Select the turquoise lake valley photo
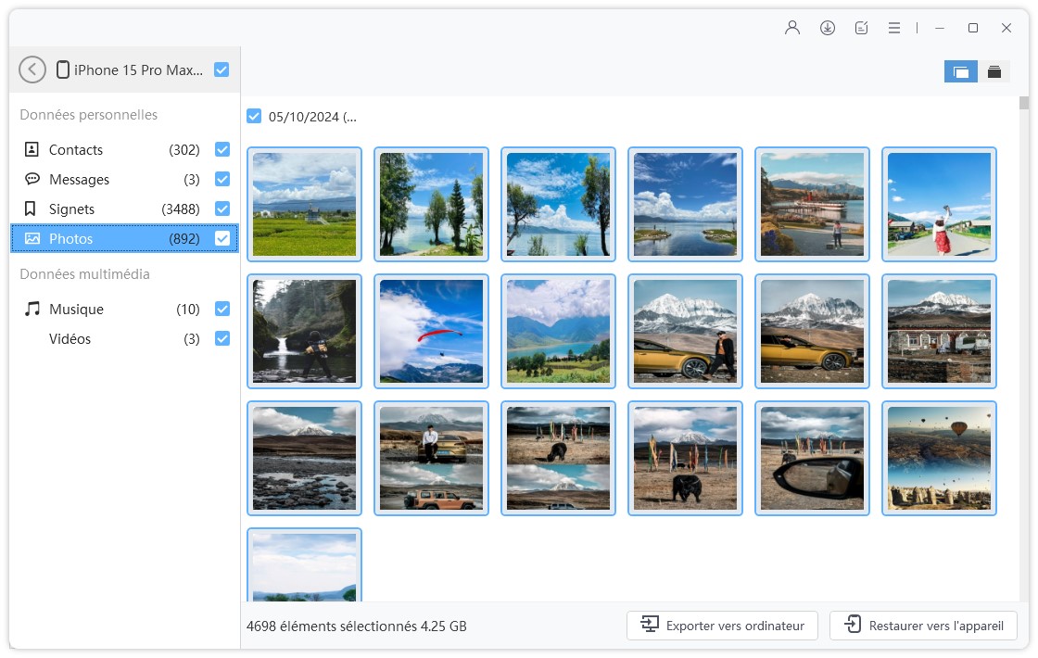Screen dimensions: 1038x658 (559, 331)
